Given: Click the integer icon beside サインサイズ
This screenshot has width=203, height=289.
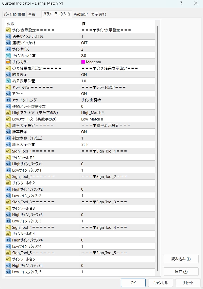Looking at the screenshot, I should [8, 49].
